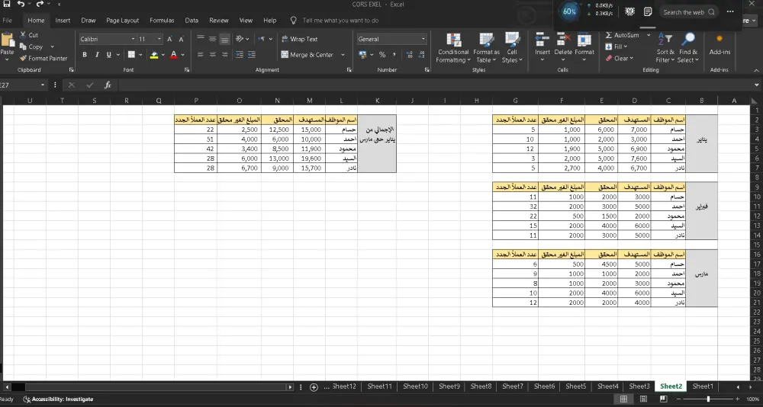Toggle Middle Align for cells
The width and height of the screenshot is (763, 407).
pyautogui.click(x=213, y=39)
